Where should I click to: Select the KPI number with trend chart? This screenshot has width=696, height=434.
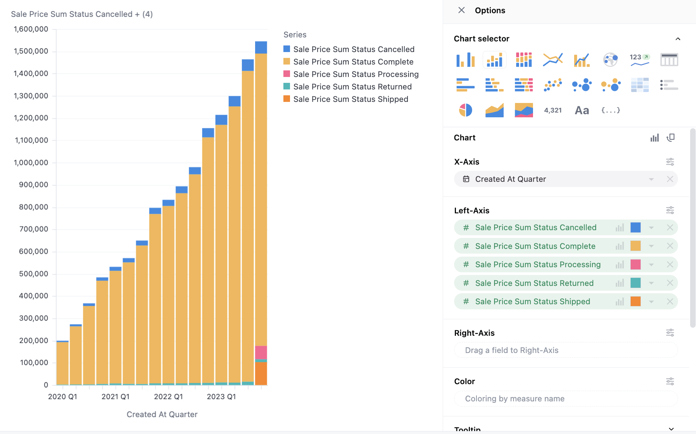click(x=639, y=59)
